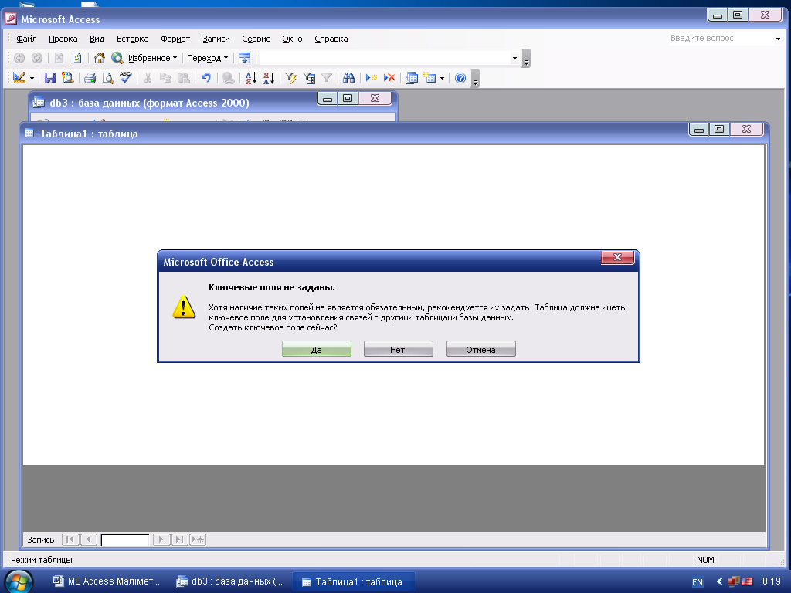The image size is (791, 593).
Task: Close the Microsoft Office Access warning dialog
Action: pos(617,257)
